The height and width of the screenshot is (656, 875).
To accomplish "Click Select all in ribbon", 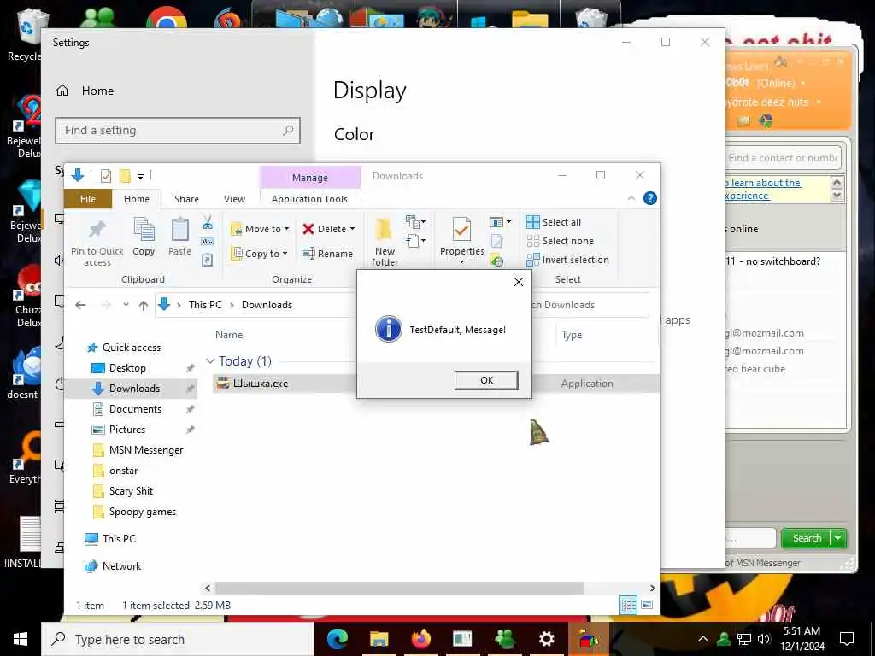I will (554, 222).
